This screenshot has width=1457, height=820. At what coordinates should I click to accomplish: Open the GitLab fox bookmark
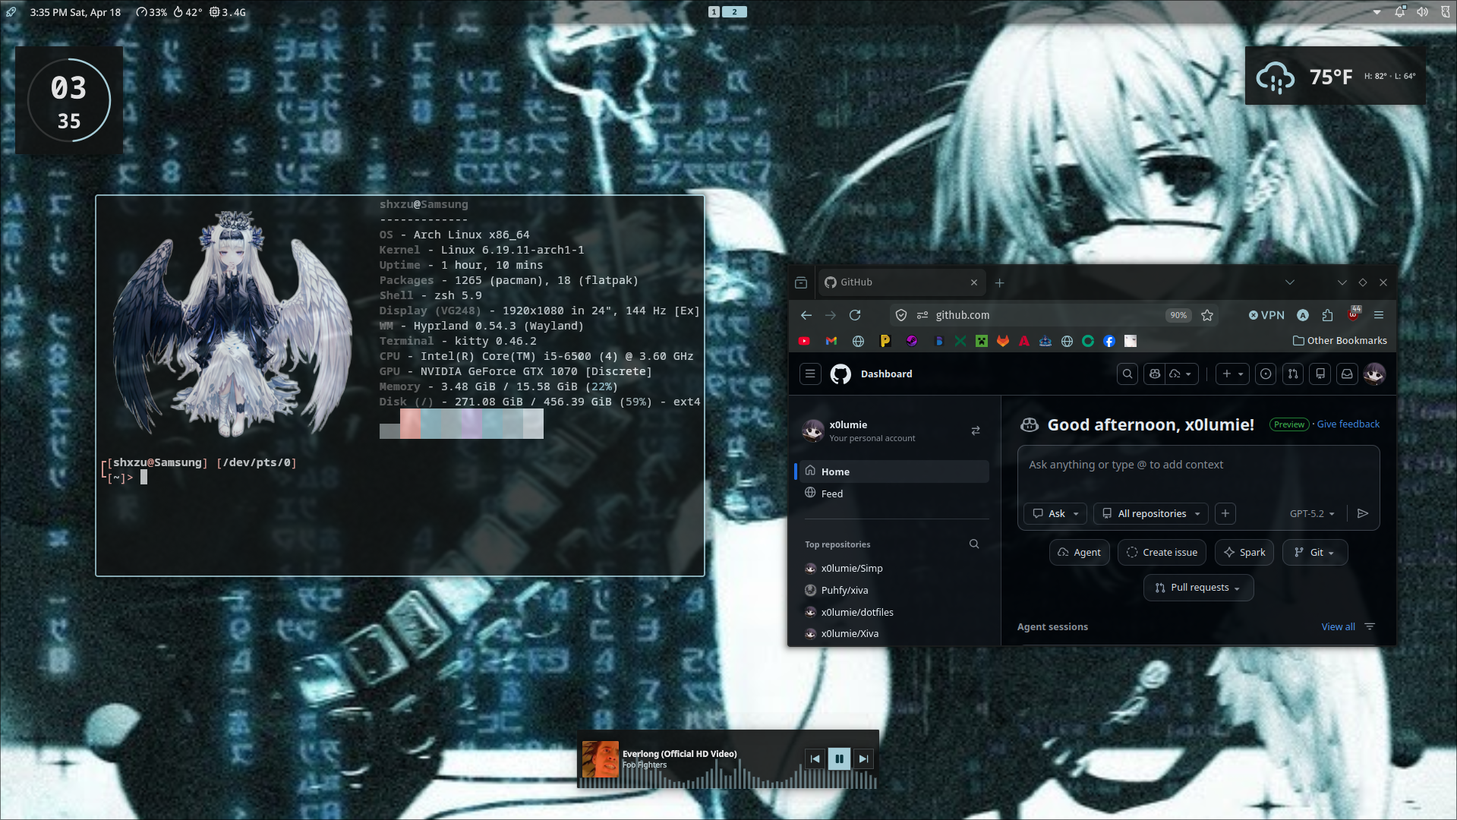coord(1003,341)
